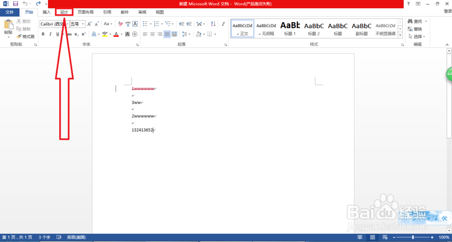The image size is (452, 242).
Task: Apply the 标题 1 style
Action: 290,28
